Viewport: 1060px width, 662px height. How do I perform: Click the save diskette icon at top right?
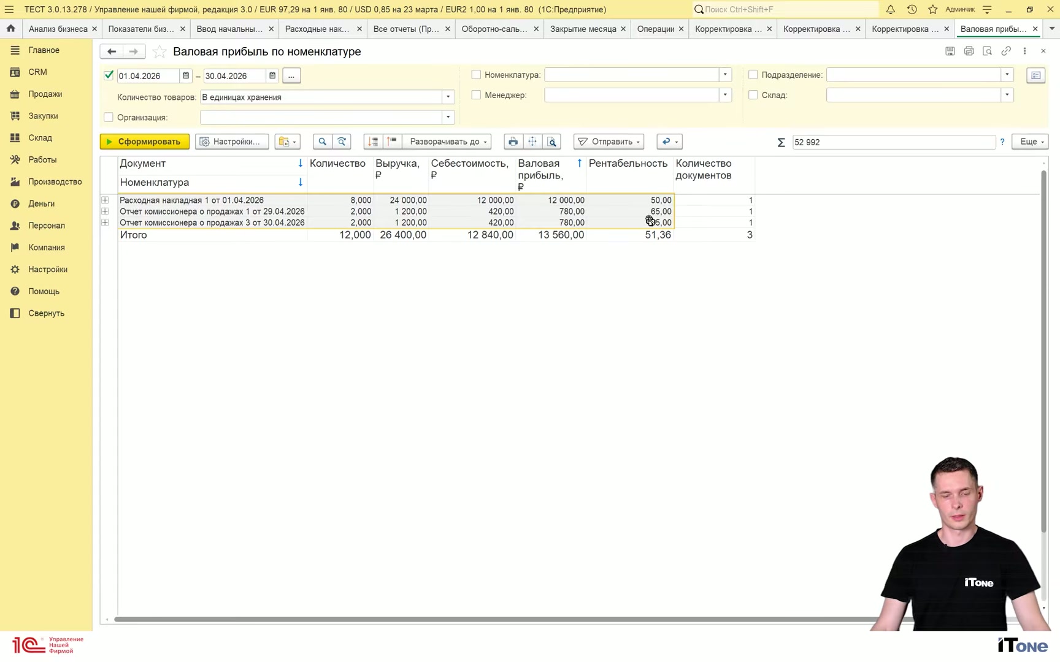950,51
